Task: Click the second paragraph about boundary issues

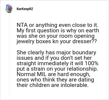Action: (57, 69)
